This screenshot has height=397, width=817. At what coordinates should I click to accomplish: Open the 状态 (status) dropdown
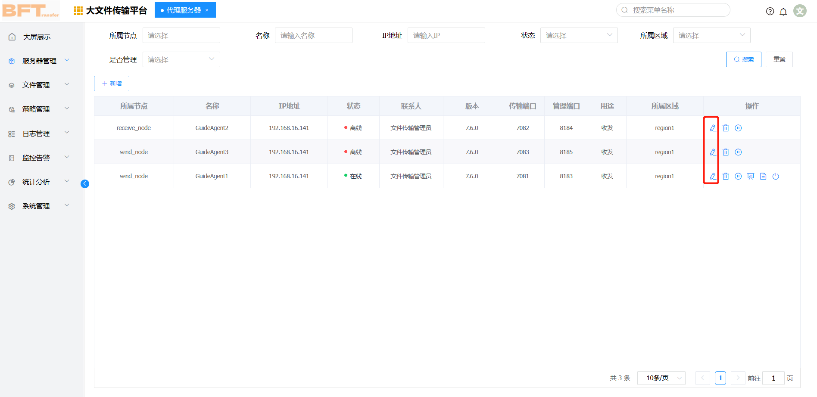[579, 35]
